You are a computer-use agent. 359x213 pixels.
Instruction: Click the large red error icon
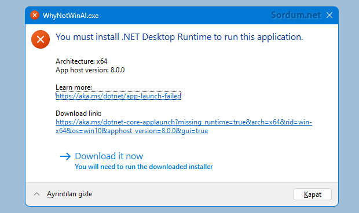tap(41, 39)
